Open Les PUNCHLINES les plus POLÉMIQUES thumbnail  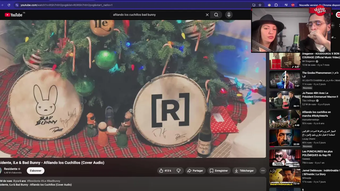click(x=285, y=158)
